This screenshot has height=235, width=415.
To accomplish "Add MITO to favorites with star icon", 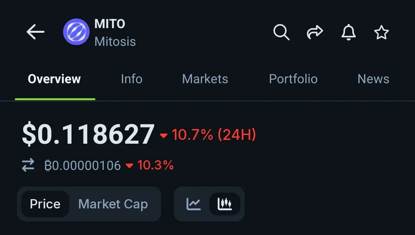I will click(382, 32).
